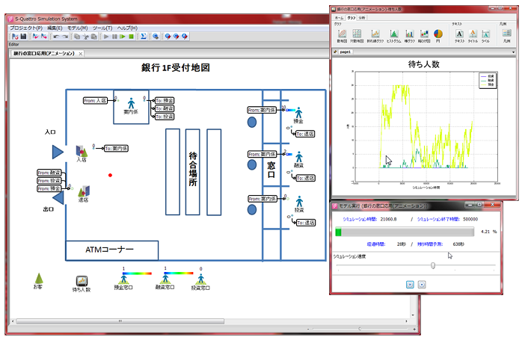522x340 pixels.
Task: Insert a pie chart with 円 icon
Action: pyautogui.click(x=438, y=35)
